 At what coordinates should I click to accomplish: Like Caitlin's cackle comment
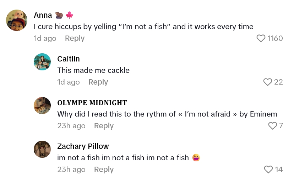[268, 82]
